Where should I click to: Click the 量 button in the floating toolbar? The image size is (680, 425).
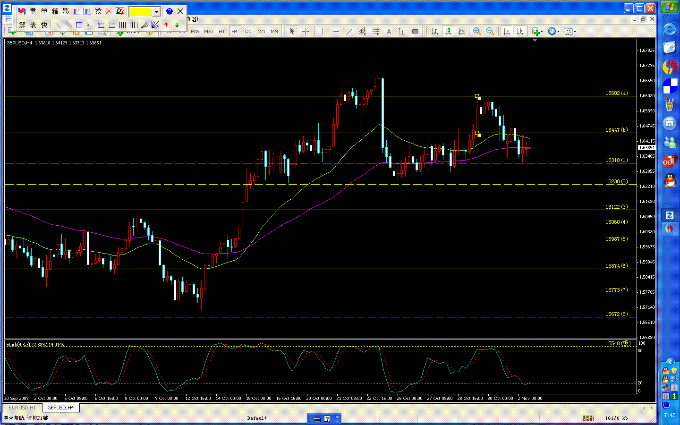pyautogui.click(x=33, y=11)
